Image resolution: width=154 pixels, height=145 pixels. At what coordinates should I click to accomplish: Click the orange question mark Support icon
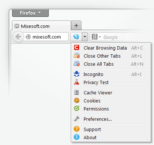pyautogui.click(x=77, y=129)
